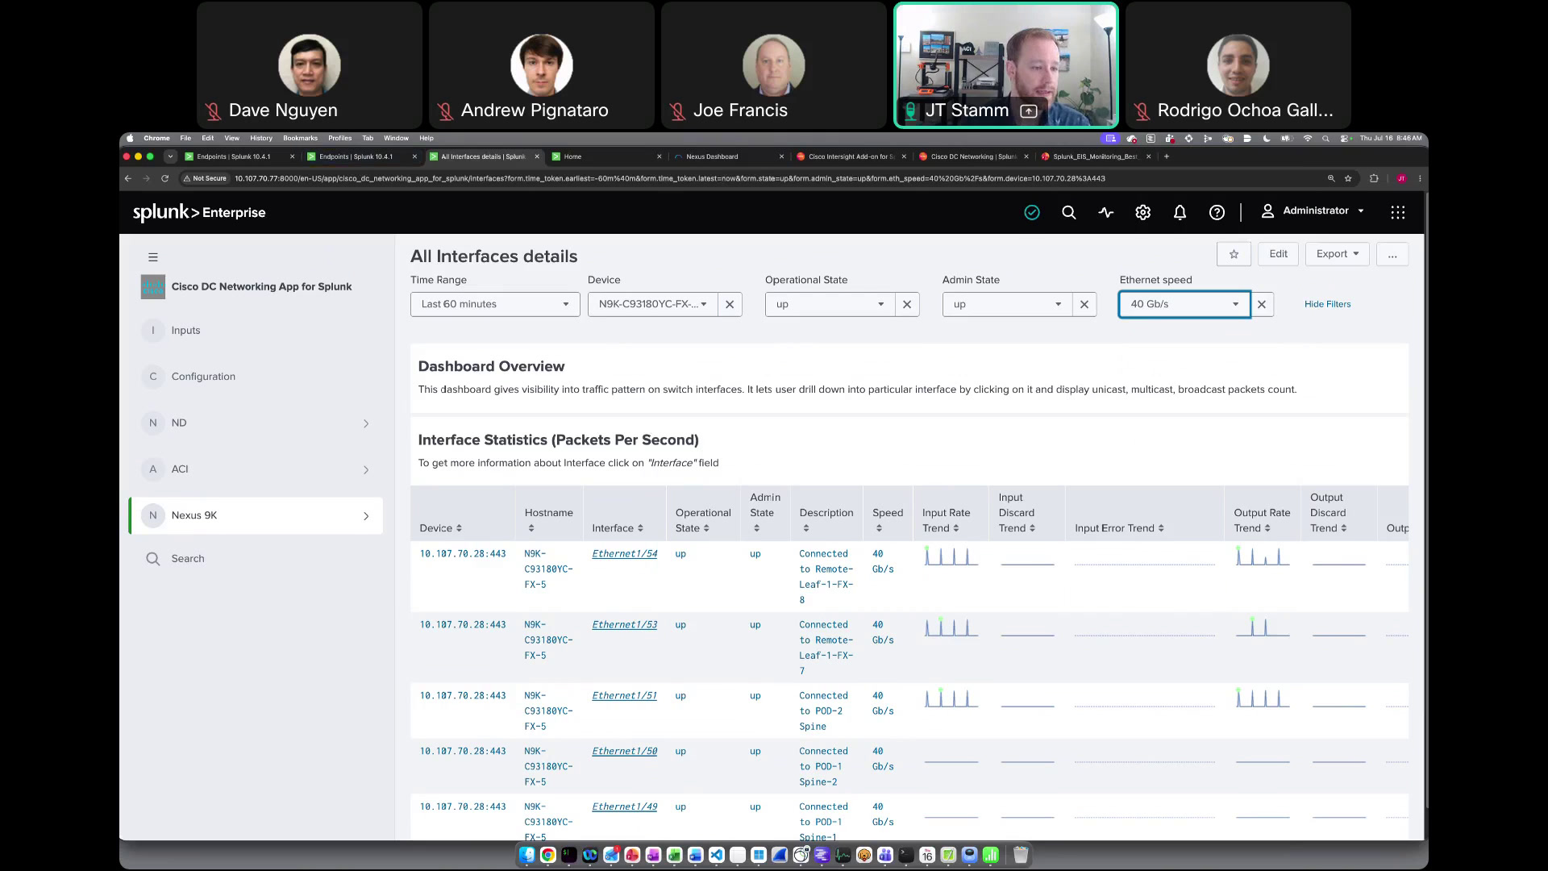This screenshot has width=1548, height=871.
Task: Open the Ethernet speed dropdown
Action: tap(1184, 305)
